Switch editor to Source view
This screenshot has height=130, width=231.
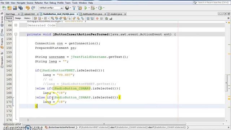(x=9, y=18)
